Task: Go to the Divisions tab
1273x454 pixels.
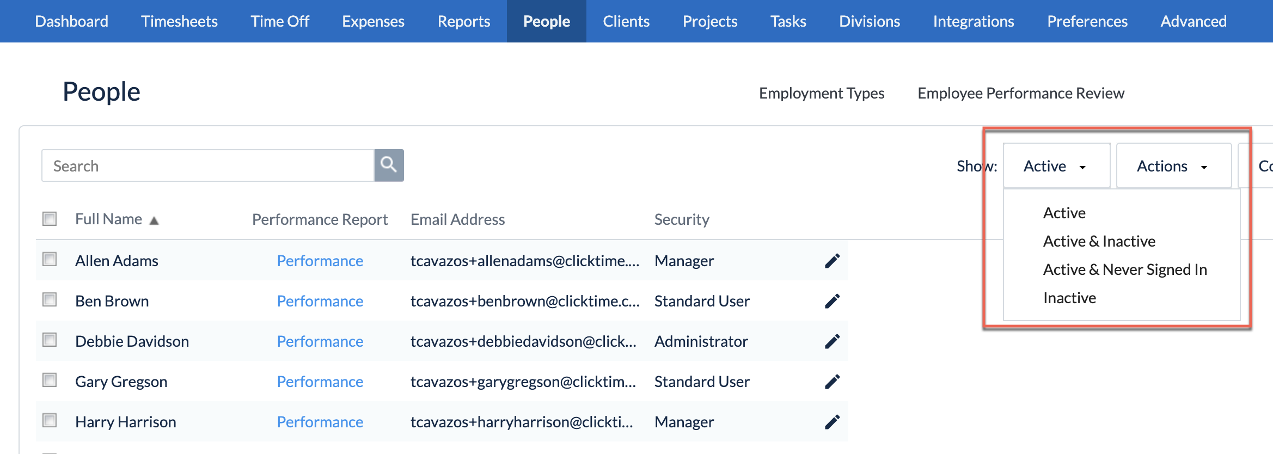Action: pos(870,21)
